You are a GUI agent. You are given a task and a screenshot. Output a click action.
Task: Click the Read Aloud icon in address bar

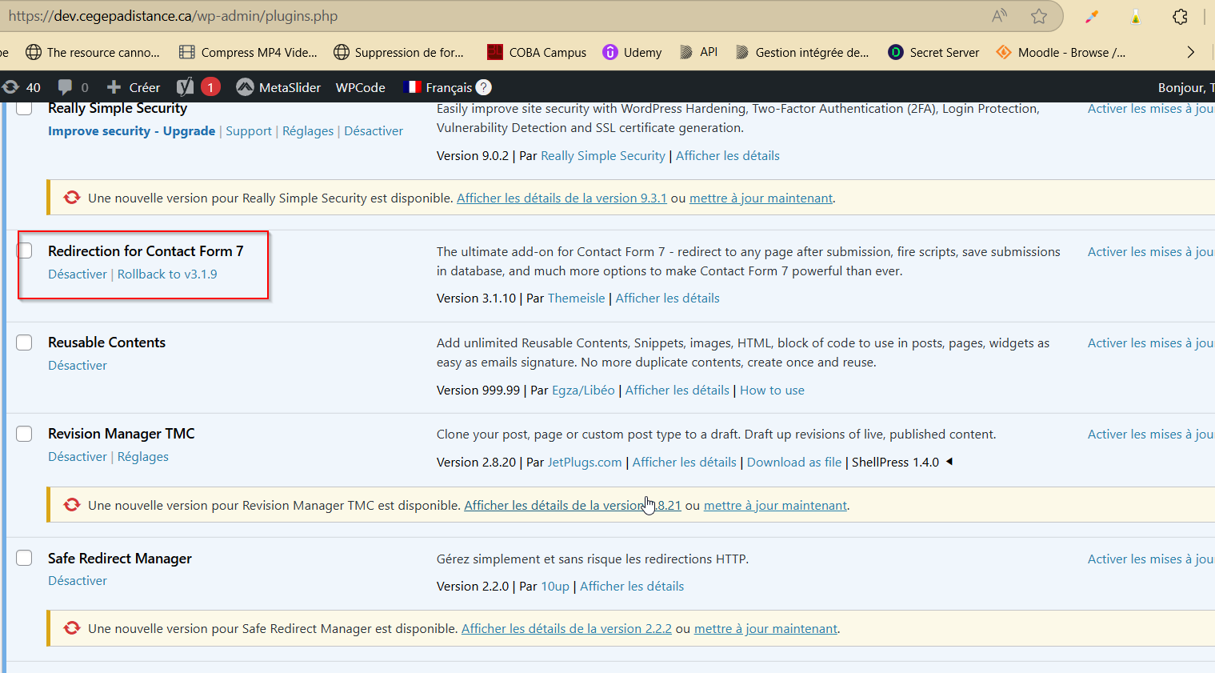click(x=999, y=16)
